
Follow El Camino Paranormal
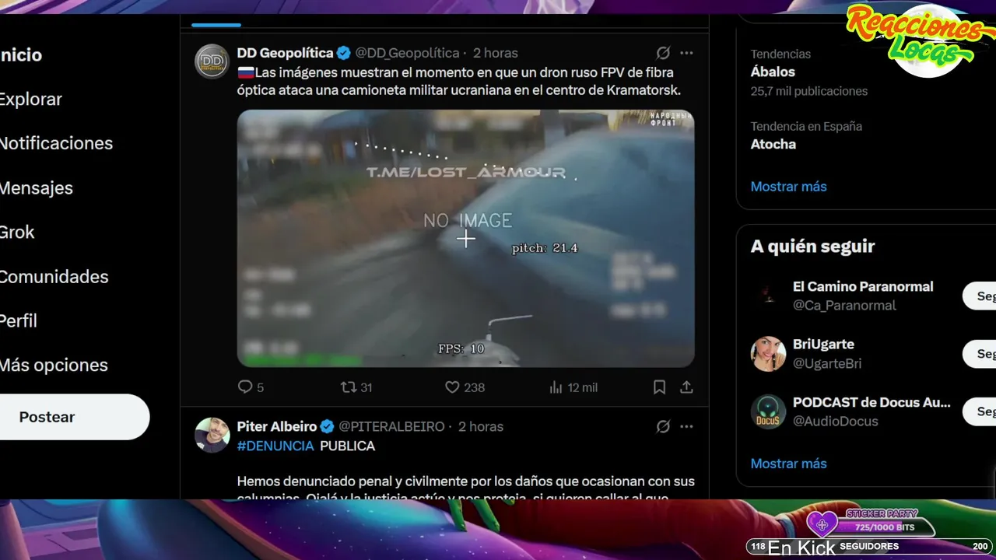tap(982, 296)
